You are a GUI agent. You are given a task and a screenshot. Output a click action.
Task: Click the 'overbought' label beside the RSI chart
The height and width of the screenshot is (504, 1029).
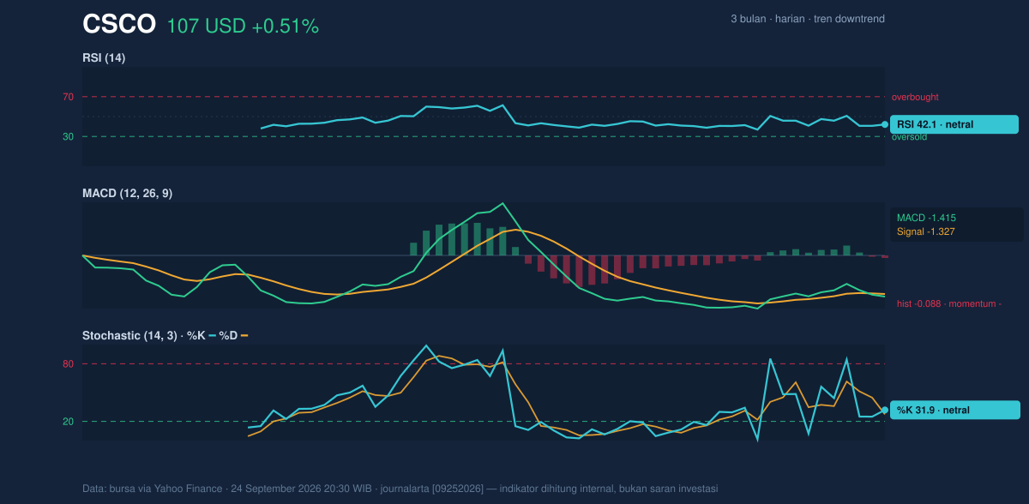click(x=915, y=97)
